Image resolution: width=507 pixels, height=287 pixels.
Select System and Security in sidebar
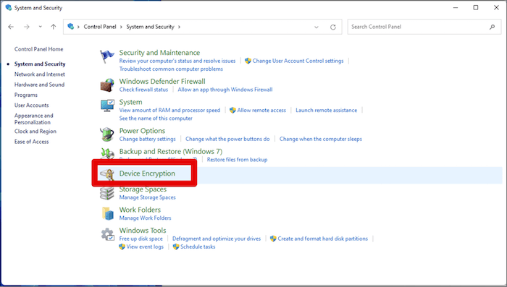pos(40,64)
